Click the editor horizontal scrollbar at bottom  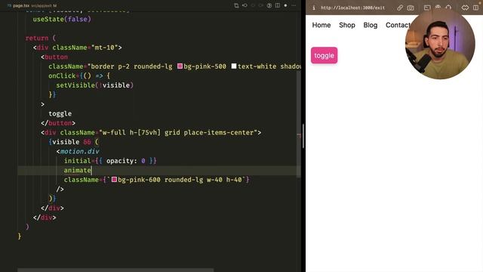coord(115,270)
